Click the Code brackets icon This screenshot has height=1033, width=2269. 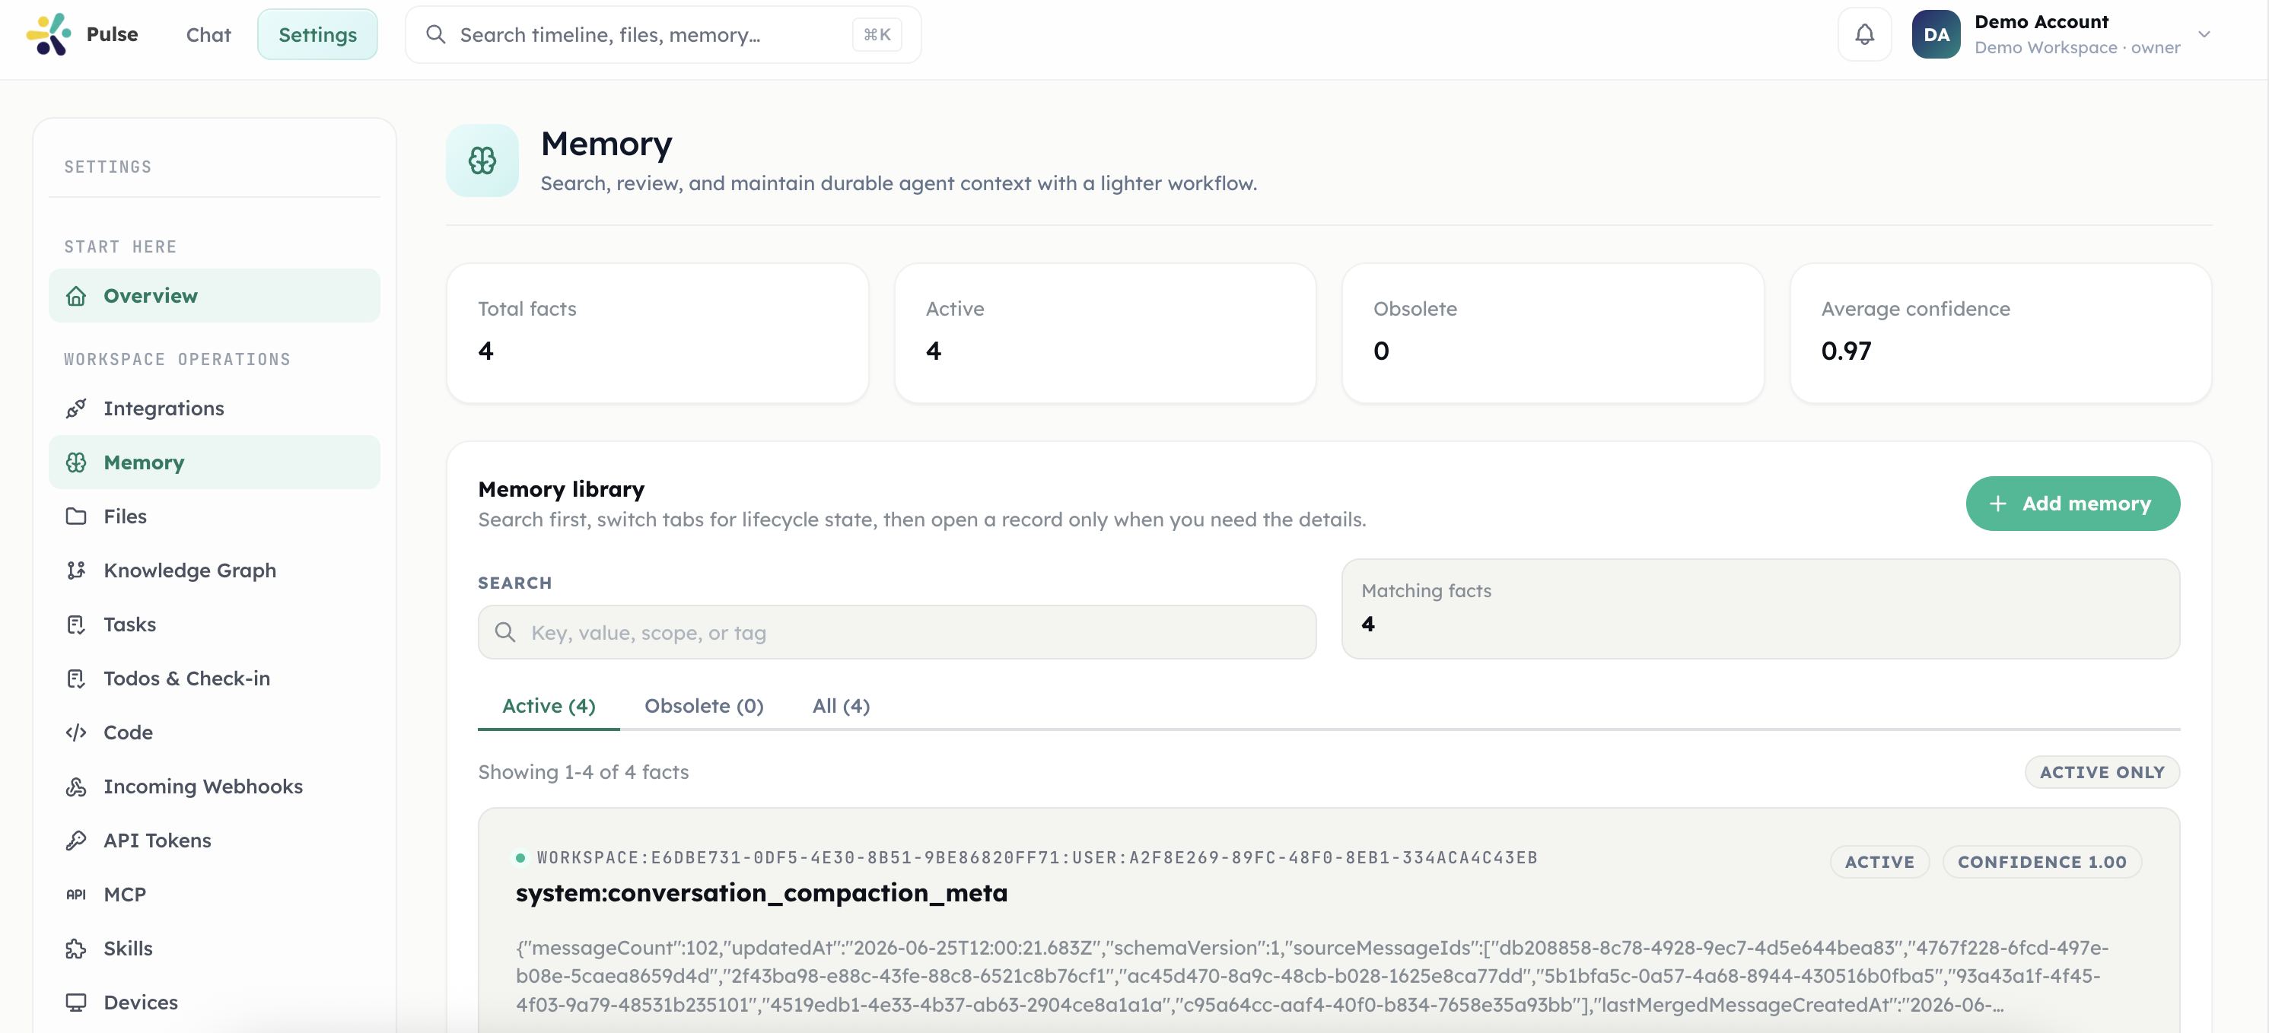pyautogui.click(x=77, y=733)
